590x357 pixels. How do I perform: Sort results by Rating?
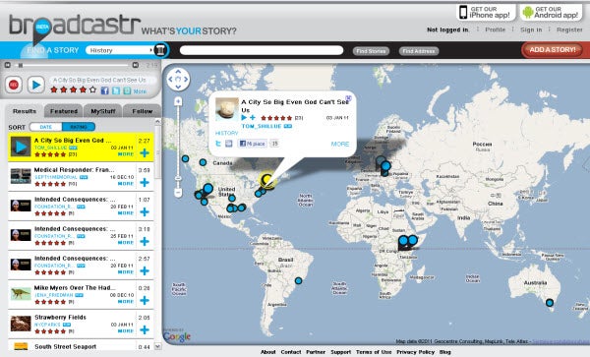79,127
